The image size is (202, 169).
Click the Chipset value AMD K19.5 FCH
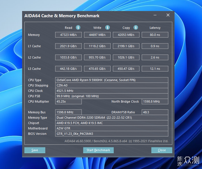[112, 123]
